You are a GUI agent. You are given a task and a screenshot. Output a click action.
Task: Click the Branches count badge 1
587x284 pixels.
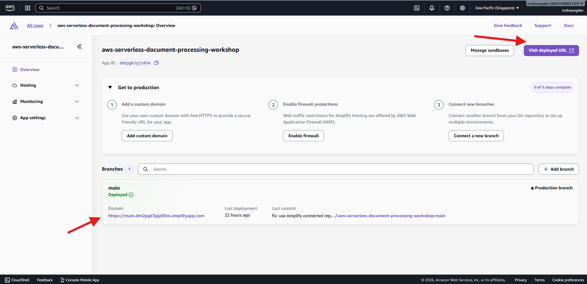(129, 169)
